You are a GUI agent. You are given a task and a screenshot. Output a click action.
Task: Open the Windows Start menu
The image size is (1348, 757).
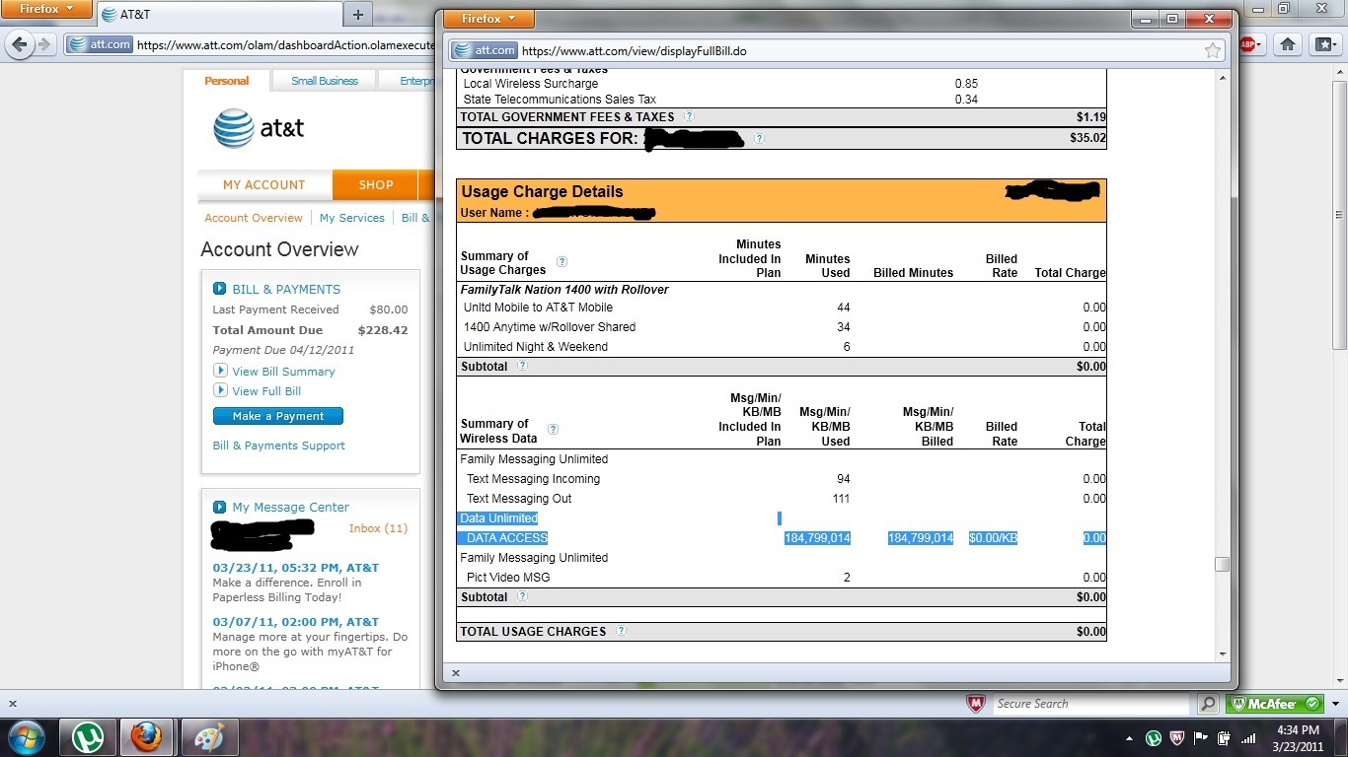tap(28, 737)
